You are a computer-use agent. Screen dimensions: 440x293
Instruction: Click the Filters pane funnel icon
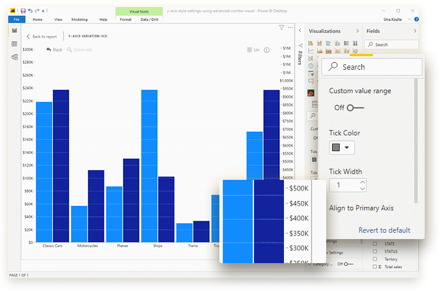coord(300,45)
